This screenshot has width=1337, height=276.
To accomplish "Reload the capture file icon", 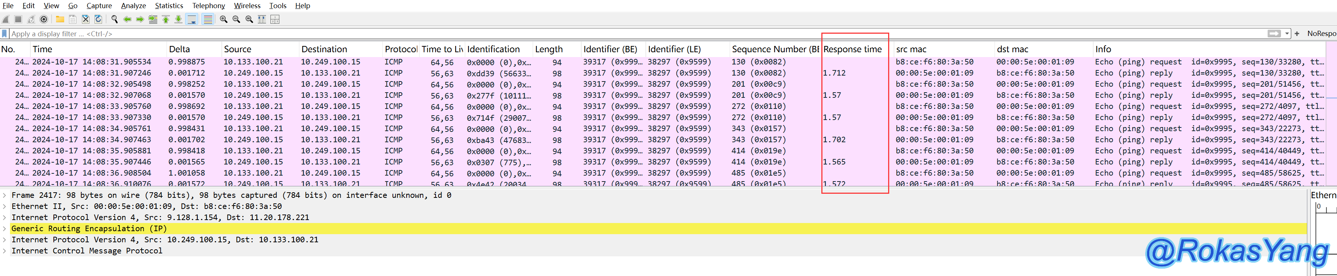I will [98, 19].
